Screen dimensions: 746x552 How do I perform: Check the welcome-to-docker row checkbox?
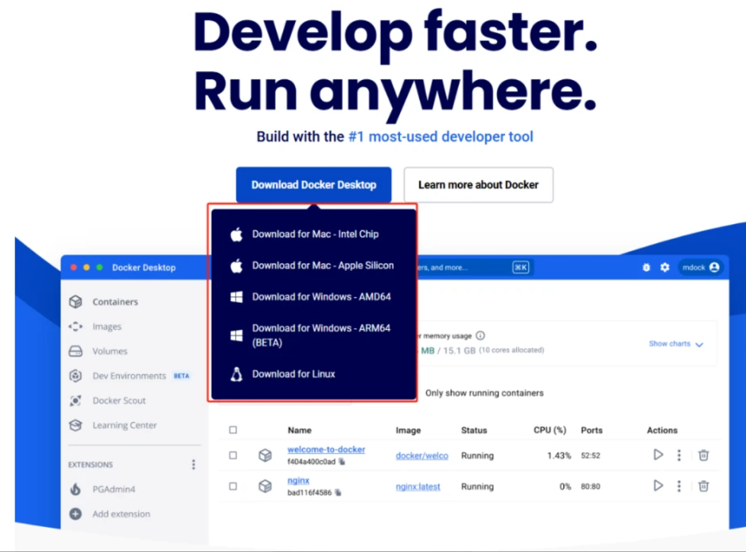coord(232,455)
